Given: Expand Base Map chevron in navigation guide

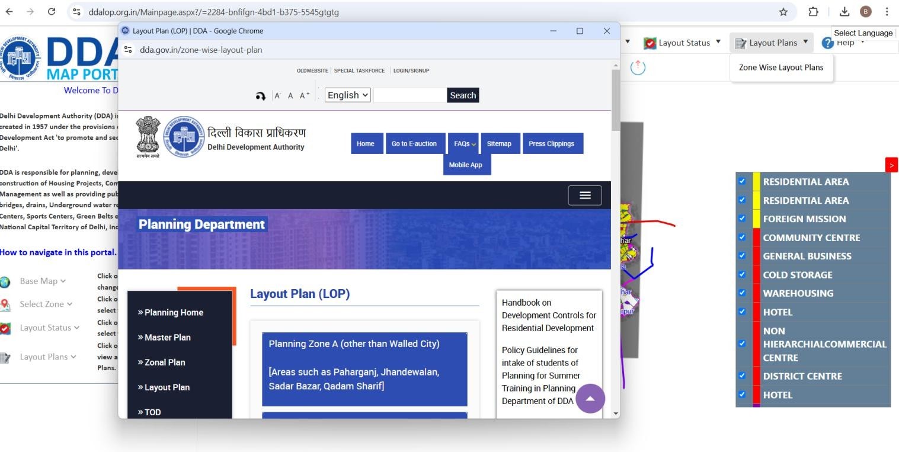Looking at the screenshot, I should pyautogui.click(x=63, y=281).
